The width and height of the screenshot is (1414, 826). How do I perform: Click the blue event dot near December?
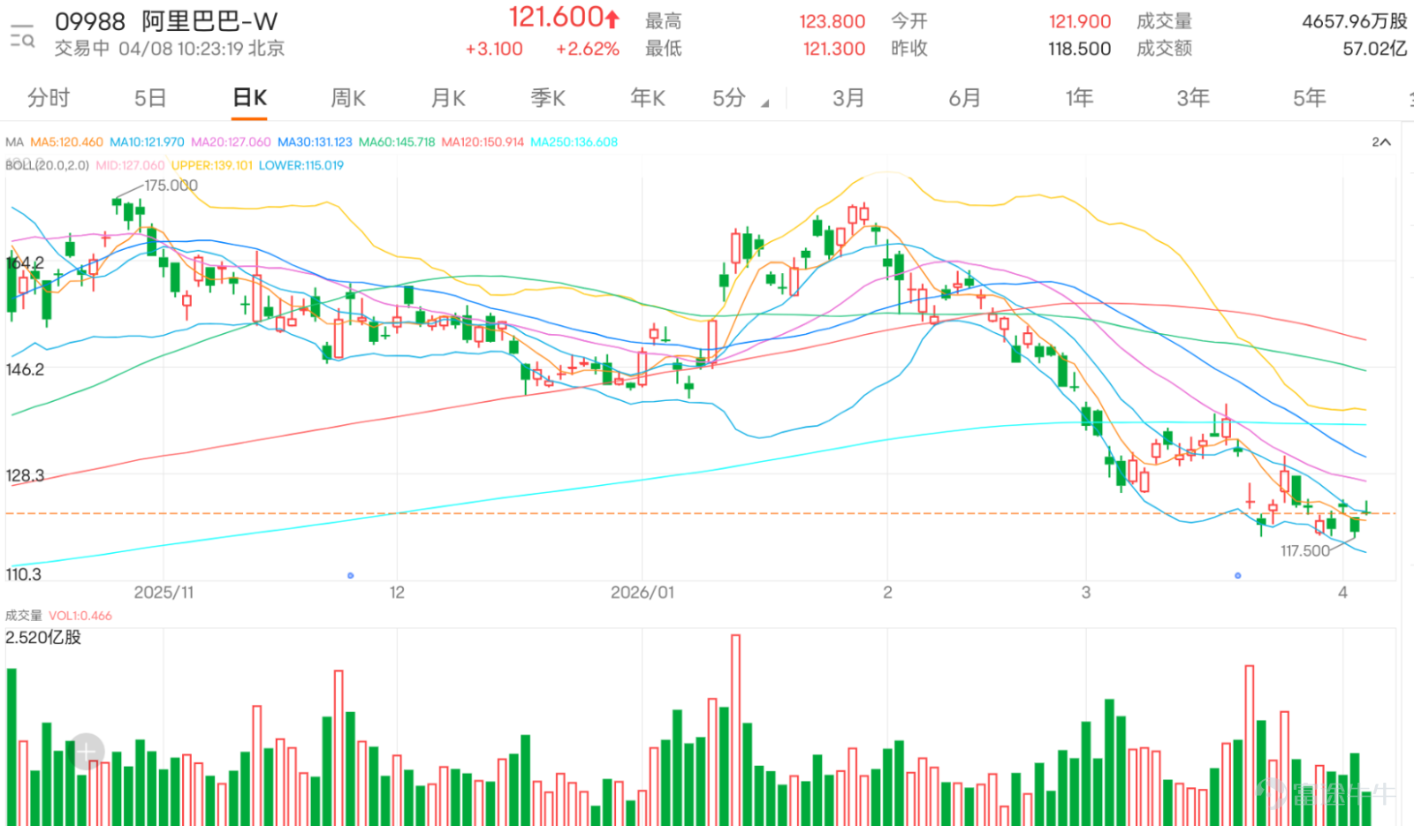(351, 575)
